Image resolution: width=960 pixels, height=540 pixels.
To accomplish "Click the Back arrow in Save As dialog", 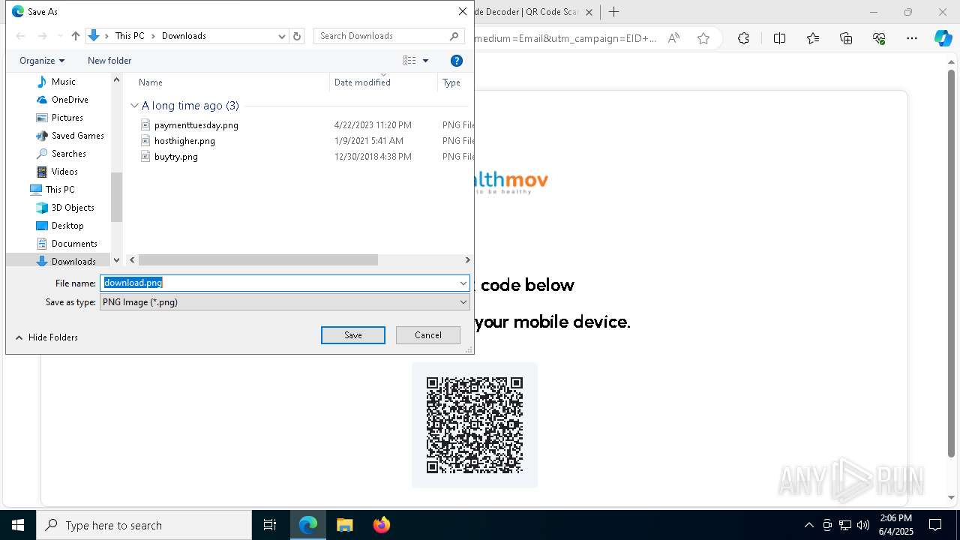I will 20,36.
